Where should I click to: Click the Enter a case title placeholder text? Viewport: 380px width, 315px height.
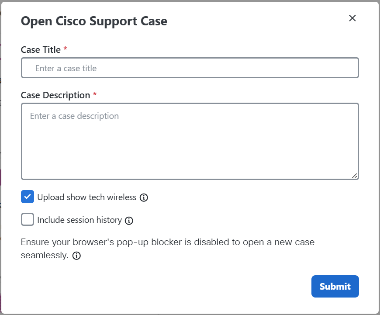66,69
